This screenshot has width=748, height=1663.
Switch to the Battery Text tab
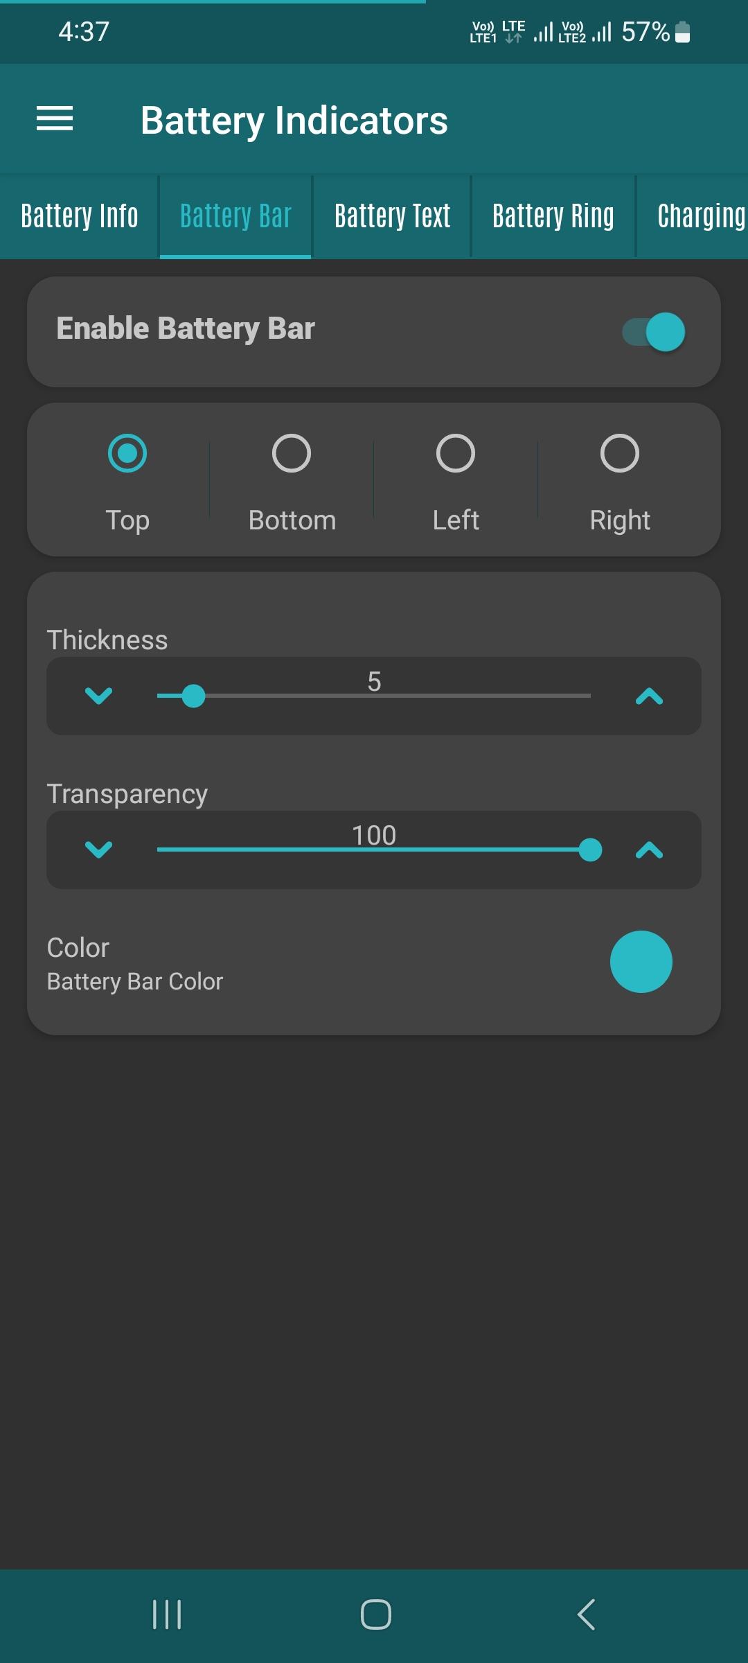coord(392,216)
